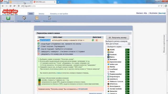
Task: Click the red number-already-used icon in the Действия column
Action: coord(97,40)
